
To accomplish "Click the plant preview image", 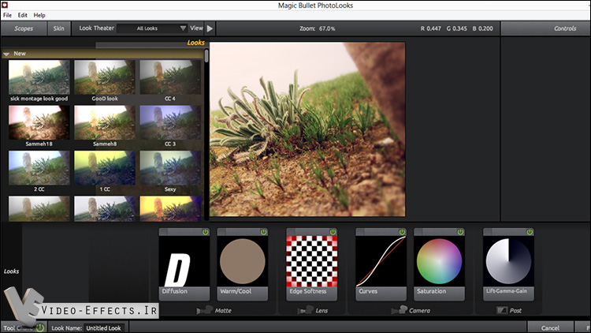I will pos(307,129).
